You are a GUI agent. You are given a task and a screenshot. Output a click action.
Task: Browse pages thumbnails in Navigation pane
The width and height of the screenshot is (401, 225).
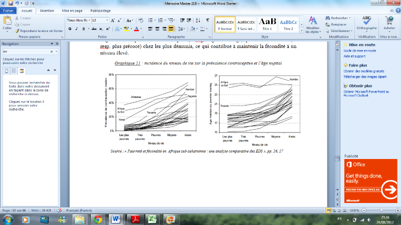tap(14, 70)
